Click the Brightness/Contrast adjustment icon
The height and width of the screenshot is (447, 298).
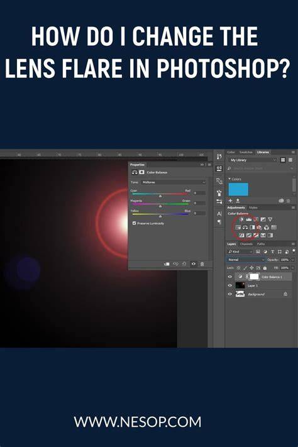coord(241,219)
